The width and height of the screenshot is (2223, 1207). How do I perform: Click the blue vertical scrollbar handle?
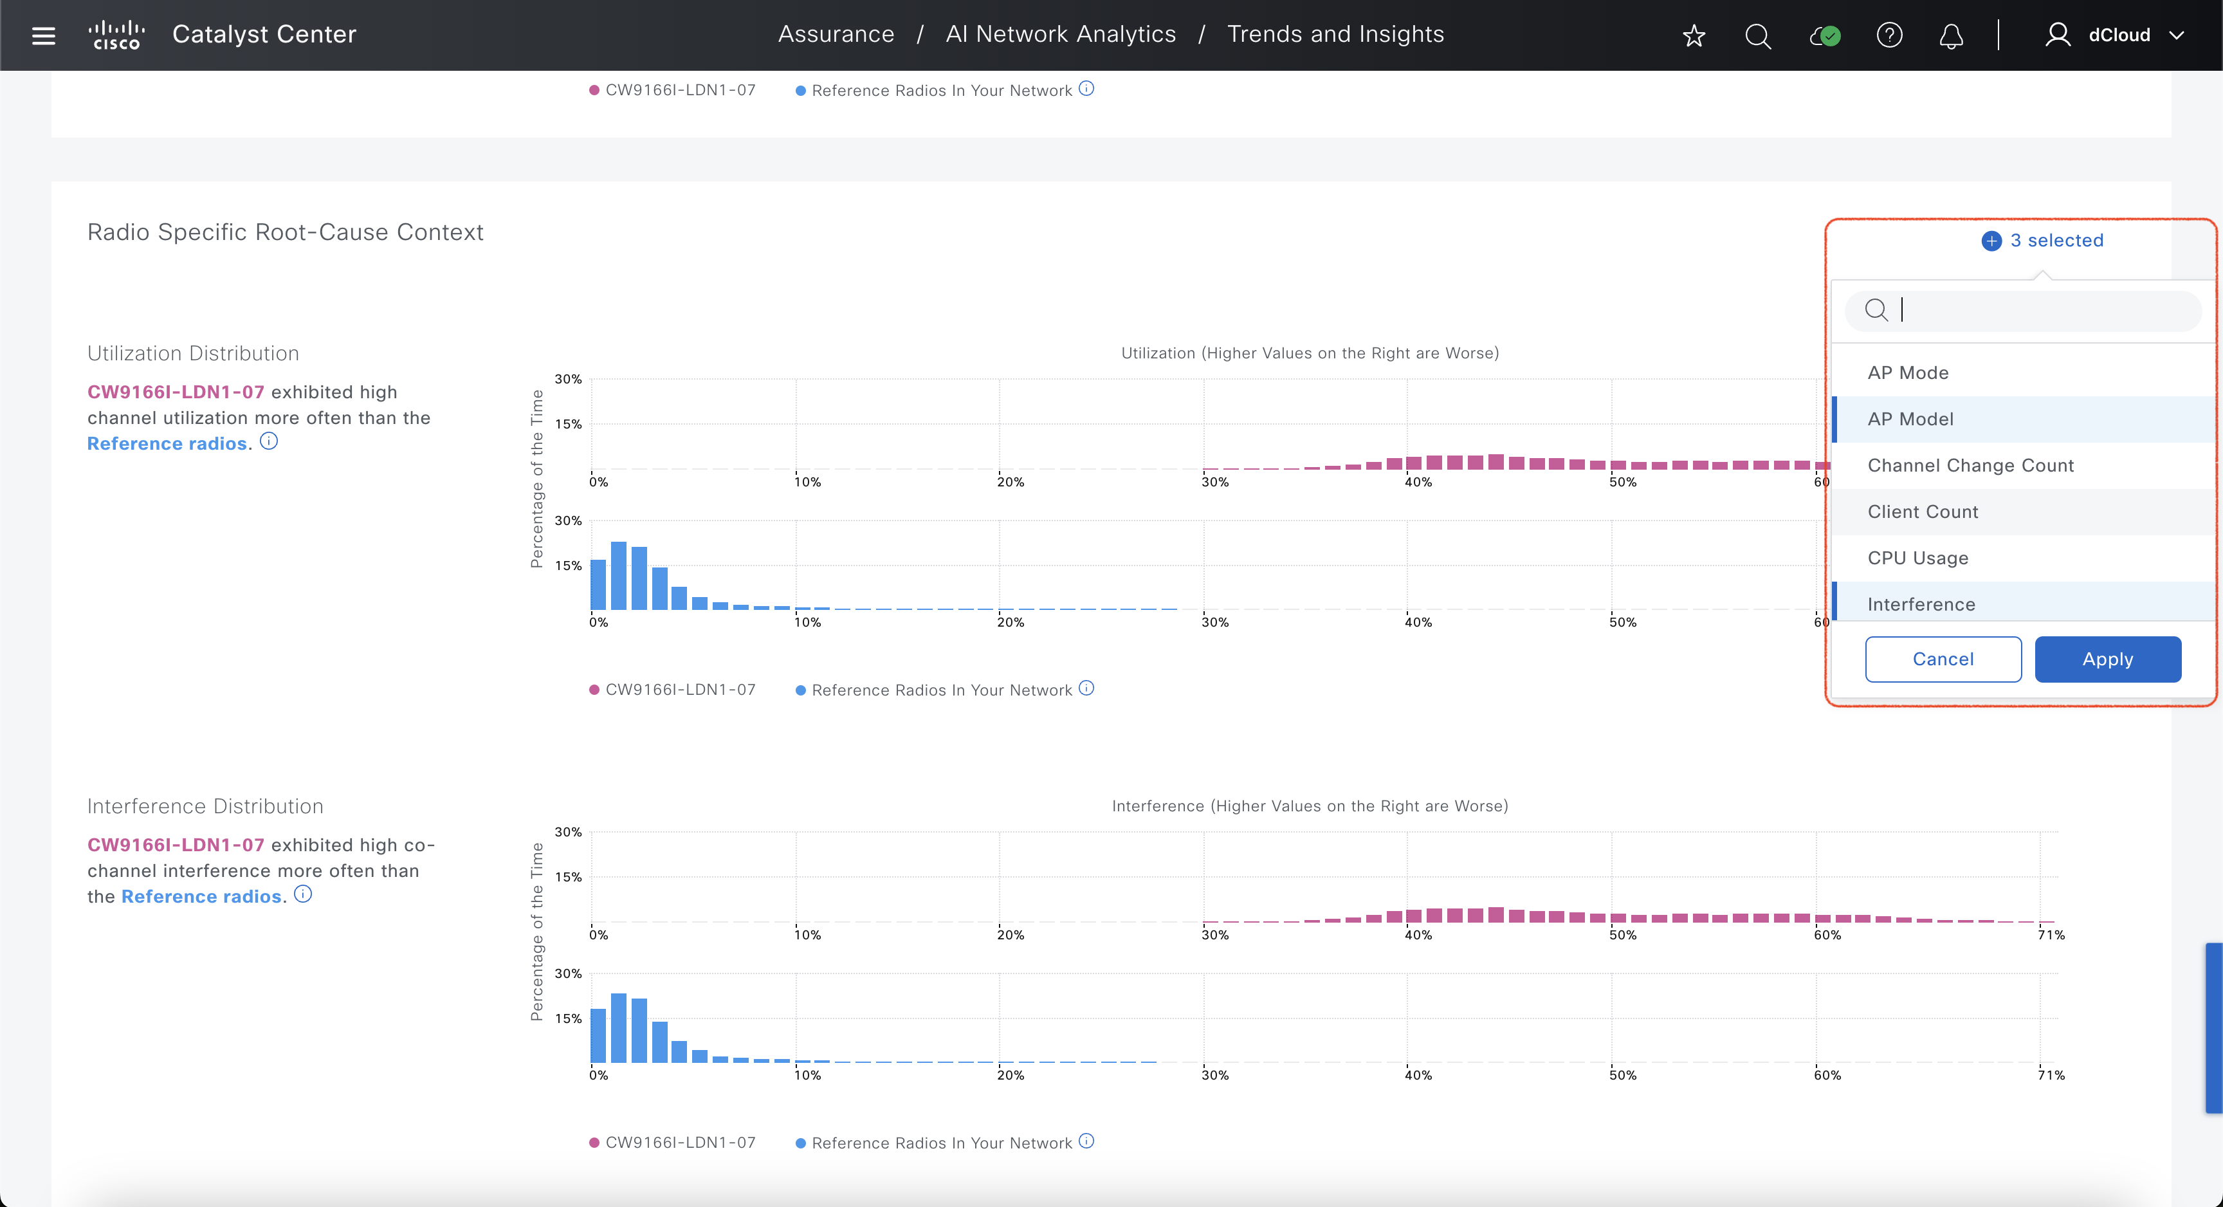pyautogui.click(x=2213, y=1027)
